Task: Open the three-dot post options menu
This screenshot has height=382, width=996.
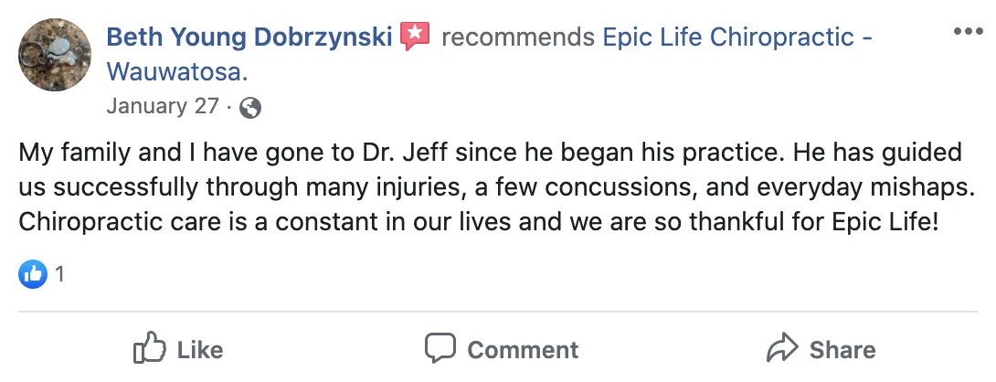Action: (x=968, y=31)
